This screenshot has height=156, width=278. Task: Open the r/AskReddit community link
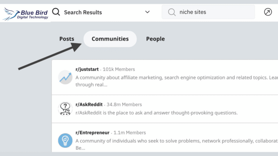(89, 105)
